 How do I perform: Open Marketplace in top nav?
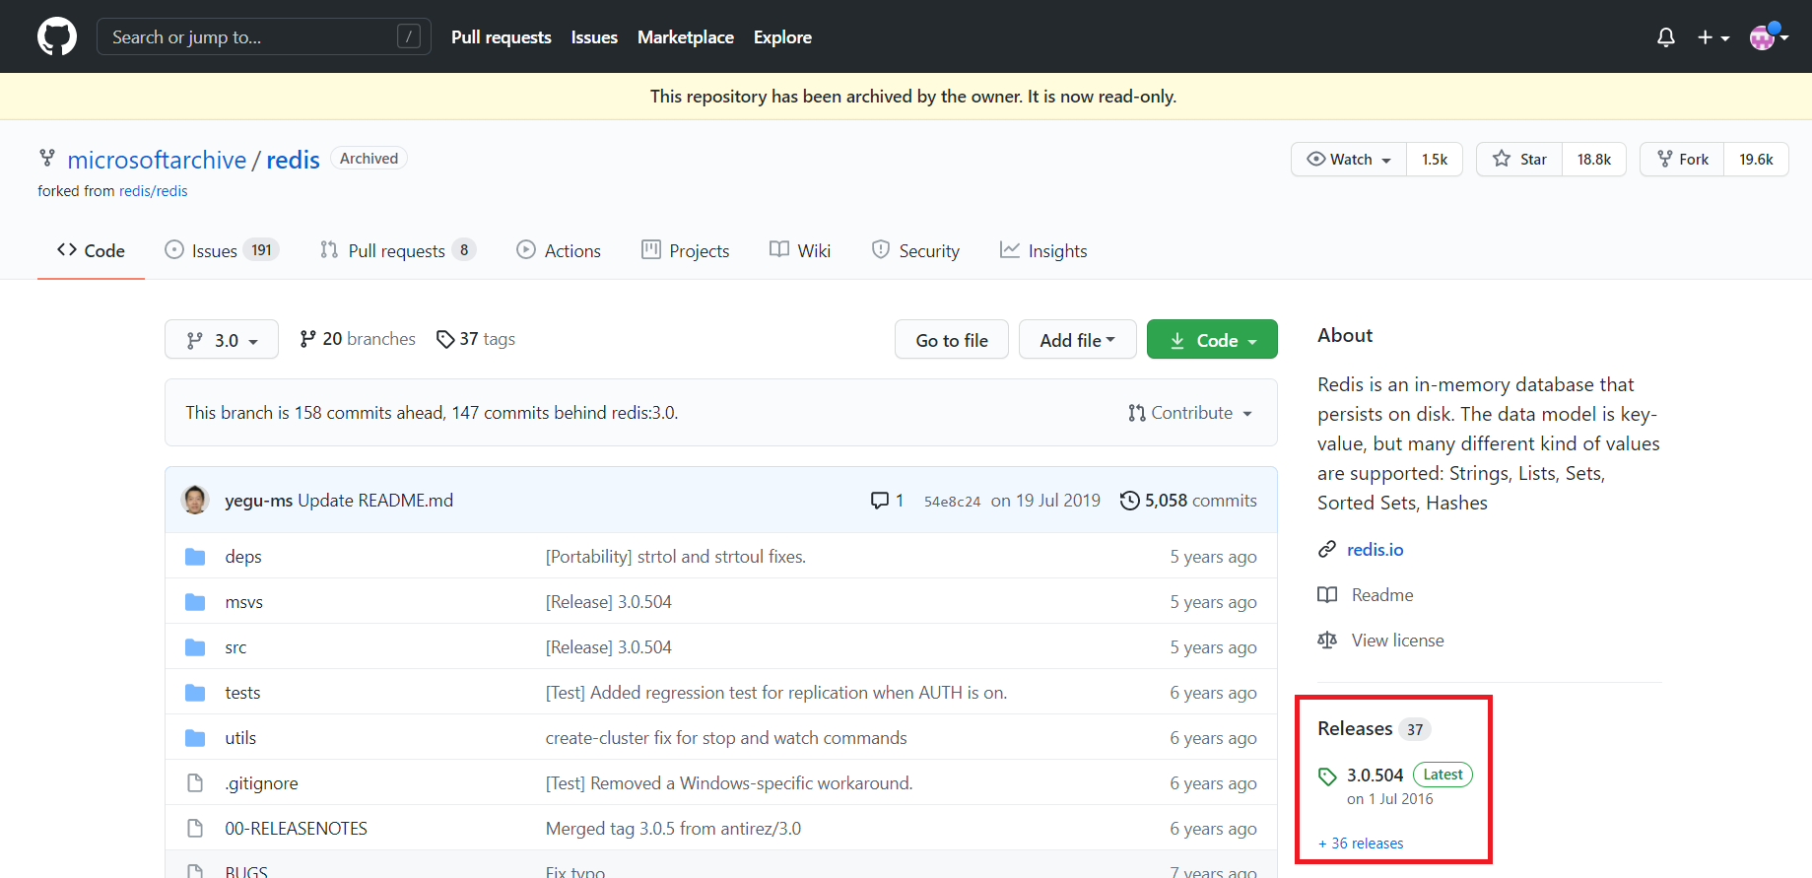click(x=686, y=37)
